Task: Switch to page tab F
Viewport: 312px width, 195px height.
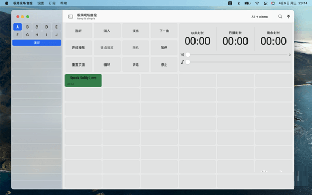Action: pos(18,35)
